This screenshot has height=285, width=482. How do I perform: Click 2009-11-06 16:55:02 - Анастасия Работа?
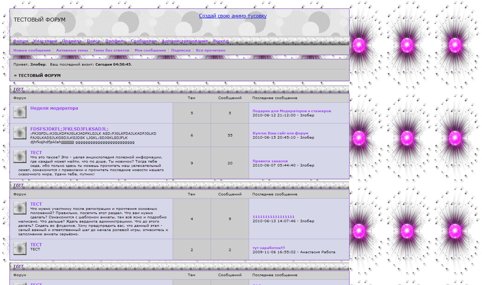pyautogui.click(x=294, y=252)
